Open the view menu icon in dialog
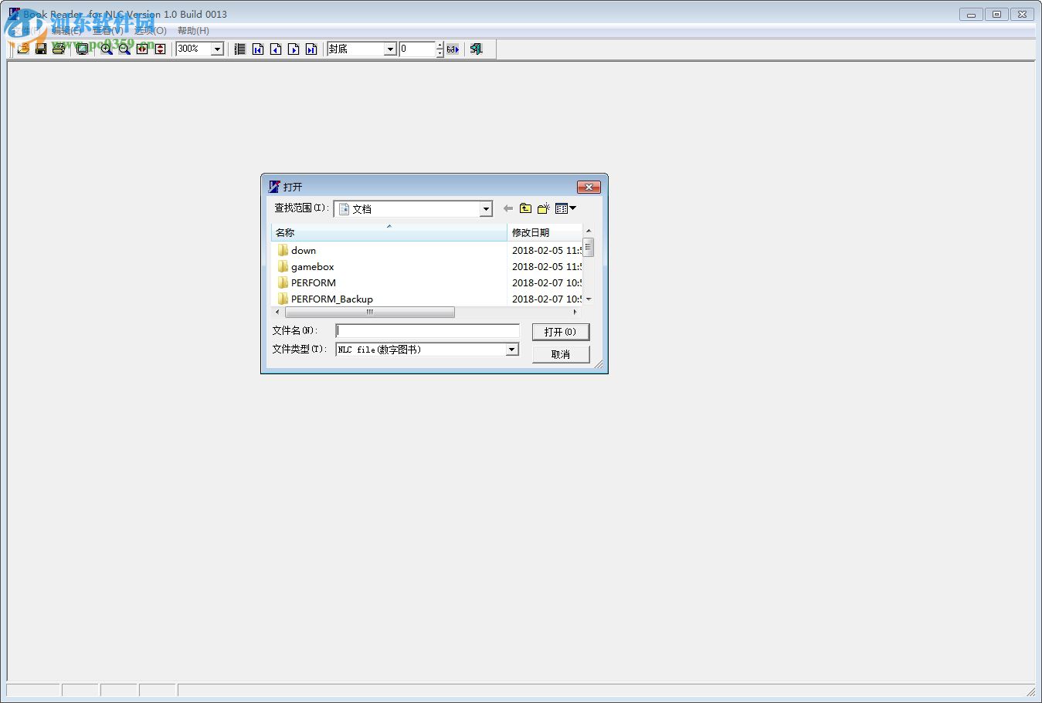1042x703 pixels. 565,208
